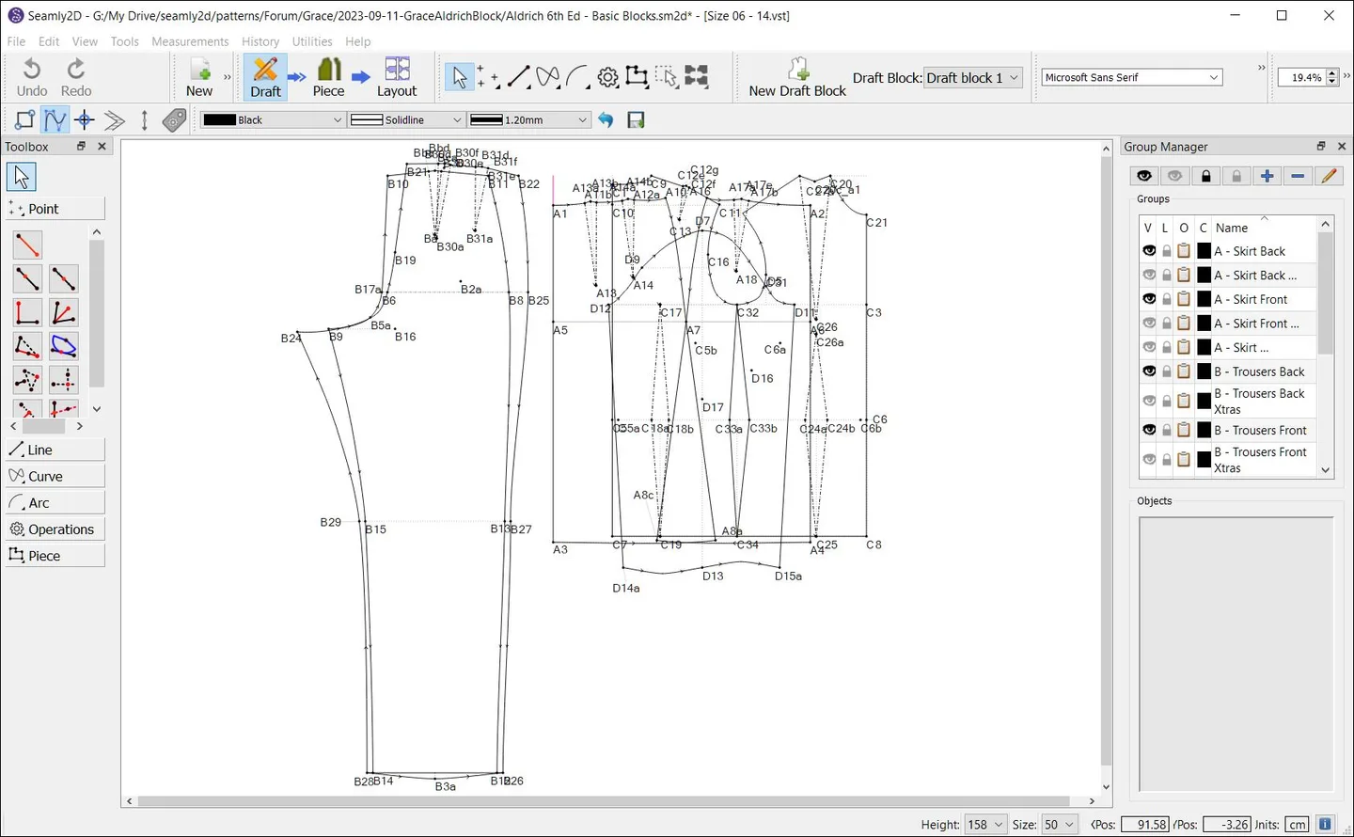This screenshot has width=1354, height=837.
Task: Hide the B - Trousers Back group
Action: tap(1149, 371)
